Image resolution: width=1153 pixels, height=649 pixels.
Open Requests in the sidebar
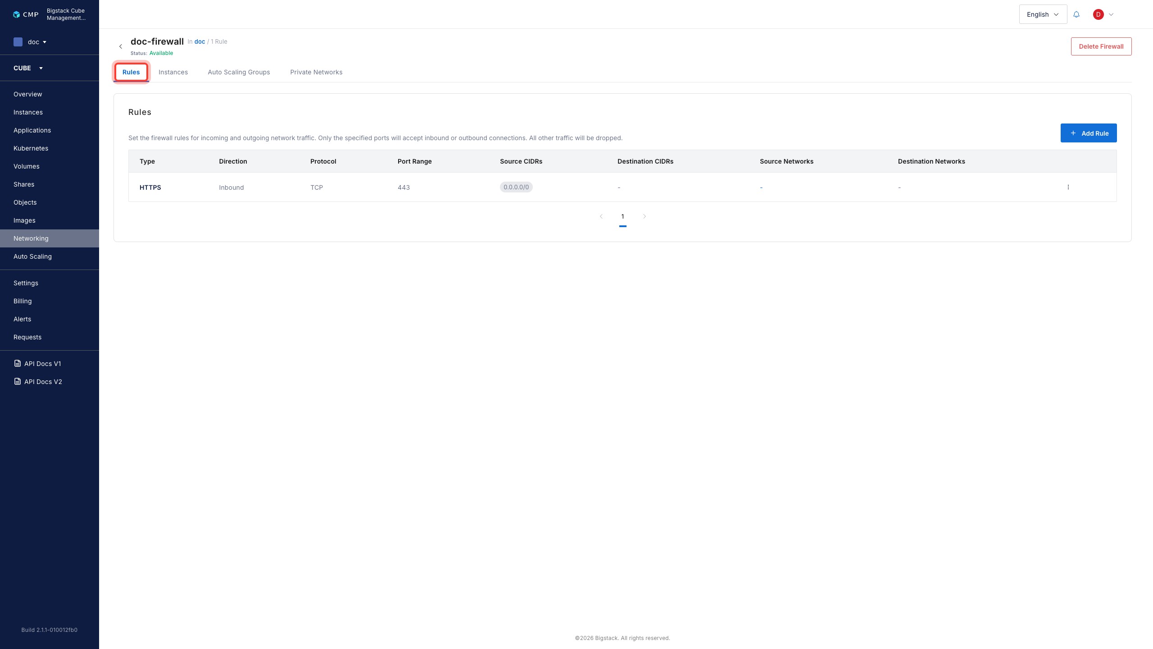click(x=50, y=337)
